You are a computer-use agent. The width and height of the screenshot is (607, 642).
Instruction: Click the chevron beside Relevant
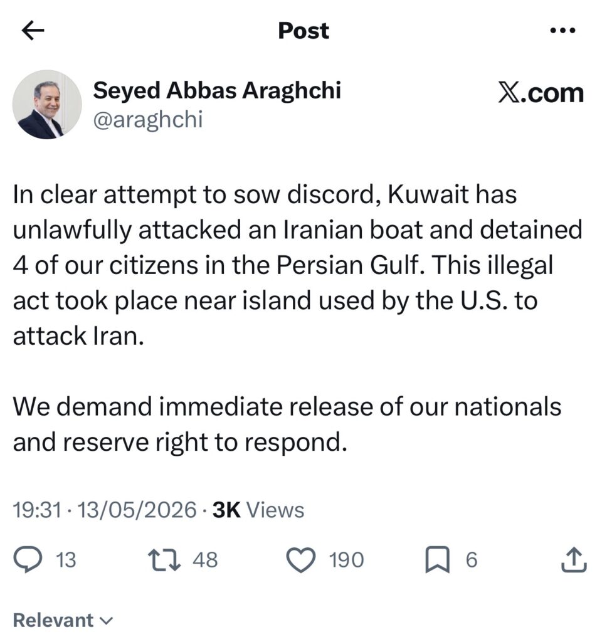pos(106,621)
